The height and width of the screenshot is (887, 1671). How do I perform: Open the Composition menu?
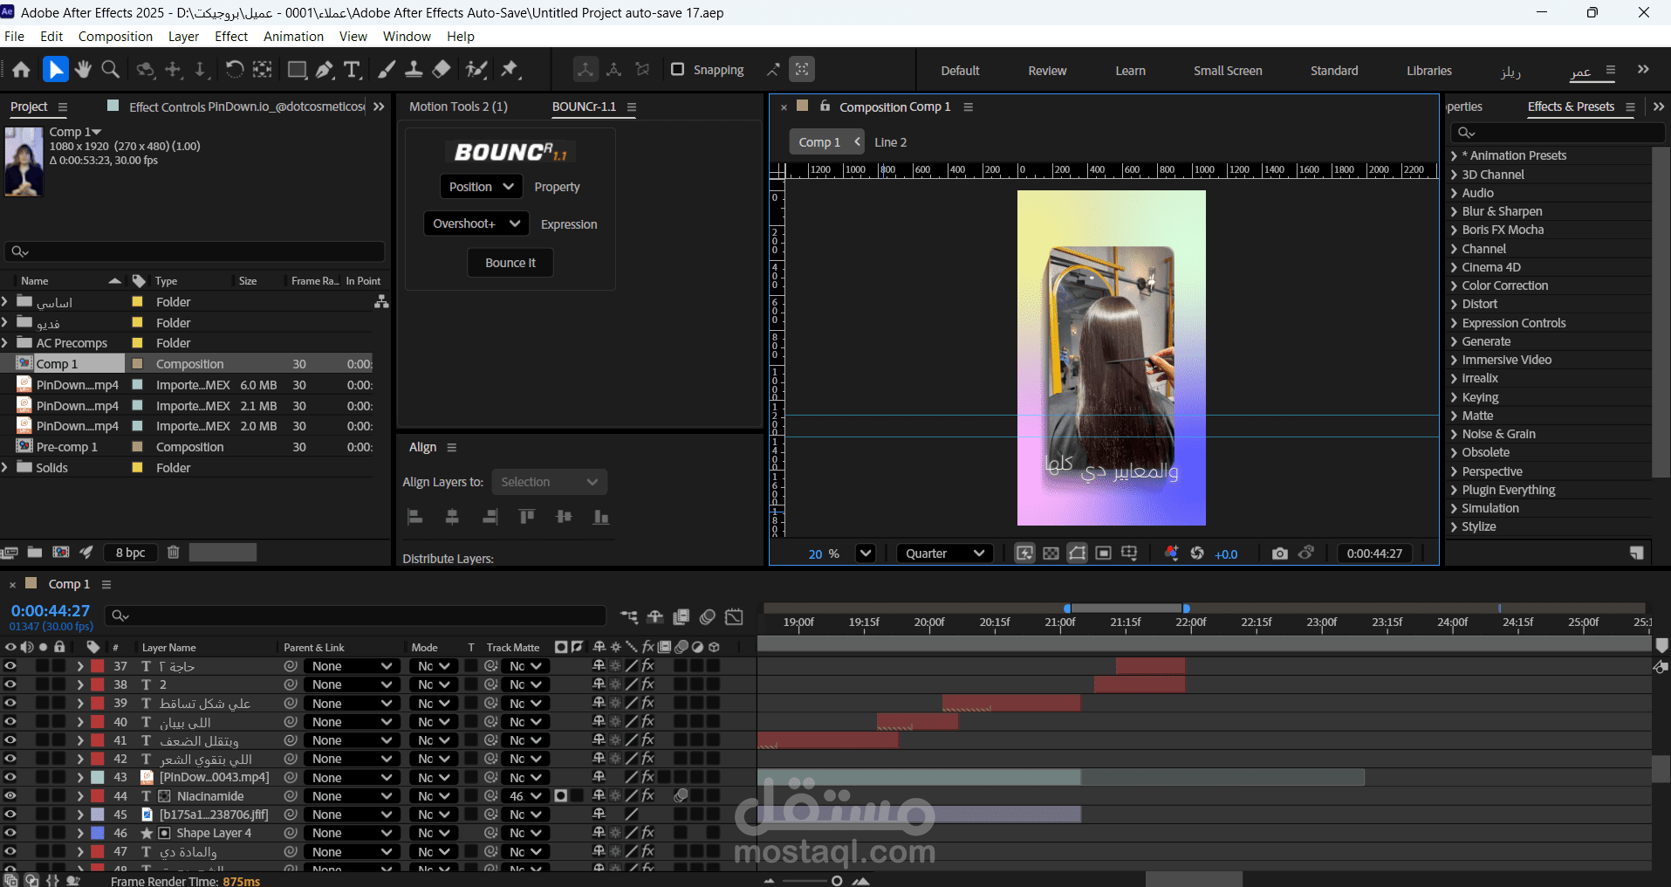tap(115, 37)
